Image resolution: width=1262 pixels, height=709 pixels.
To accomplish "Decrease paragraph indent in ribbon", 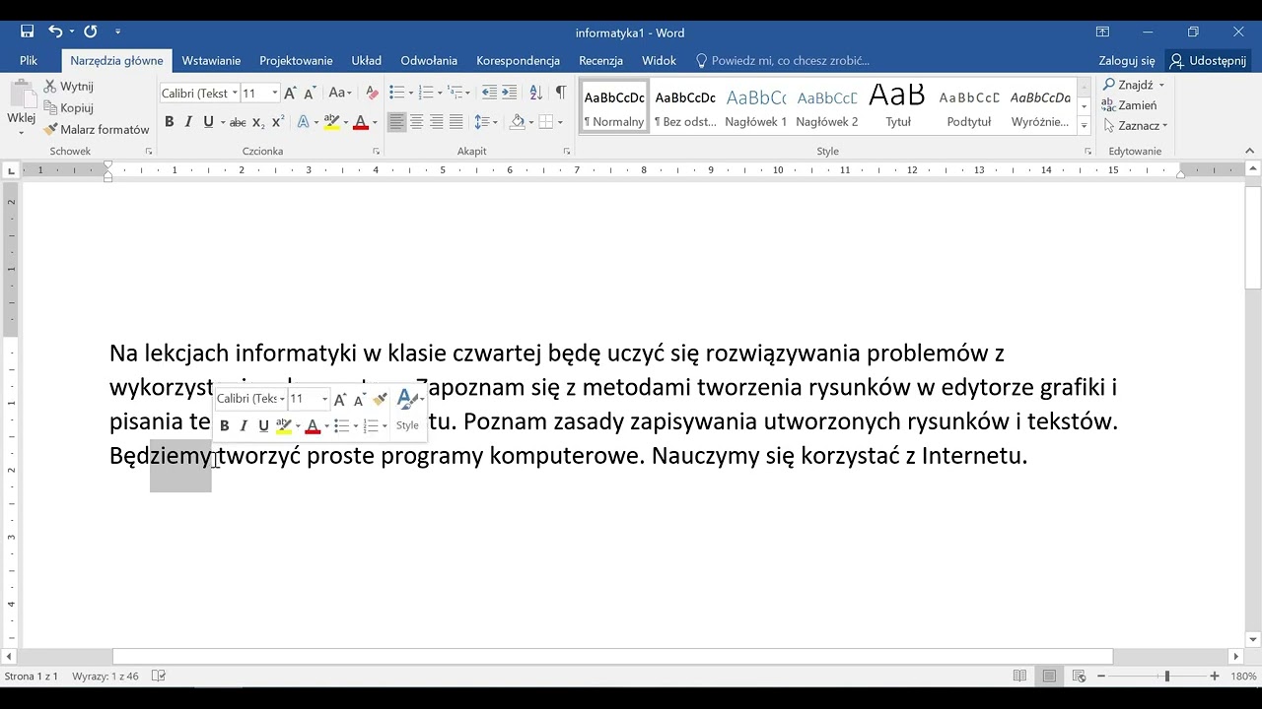I will [x=489, y=93].
